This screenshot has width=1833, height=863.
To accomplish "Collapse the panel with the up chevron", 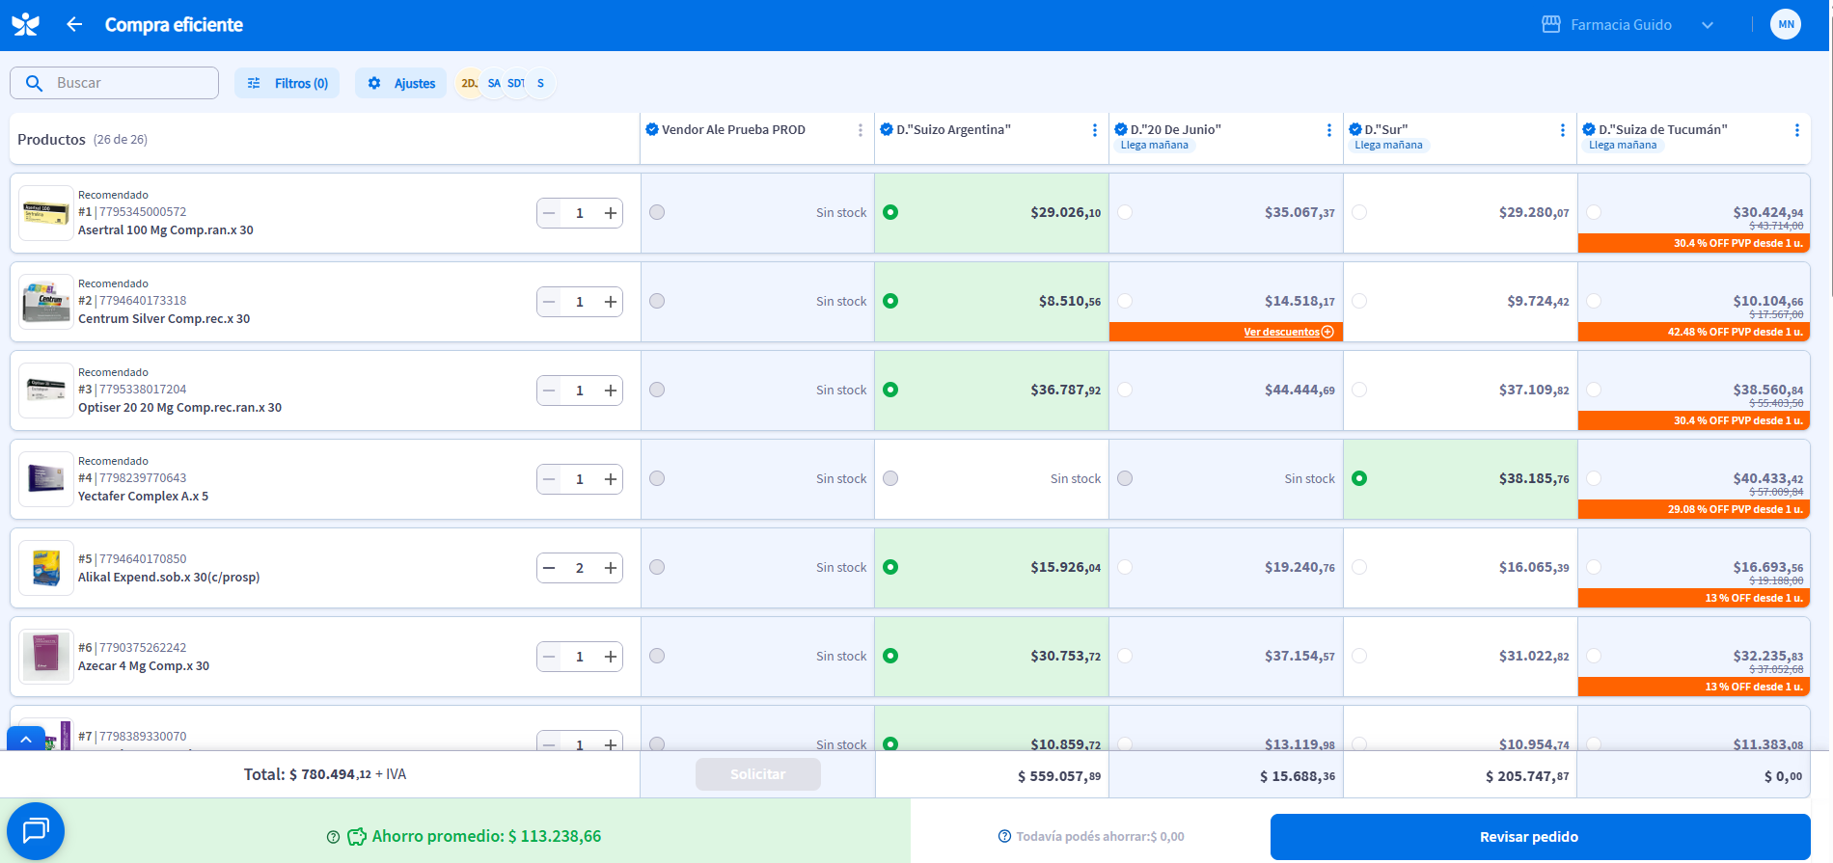I will point(26,740).
